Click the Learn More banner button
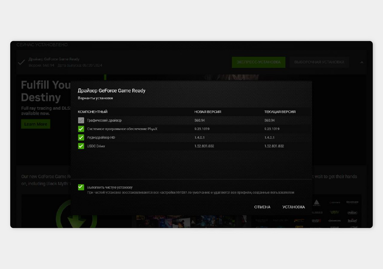The width and height of the screenshot is (383, 269). click(x=36, y=124)
